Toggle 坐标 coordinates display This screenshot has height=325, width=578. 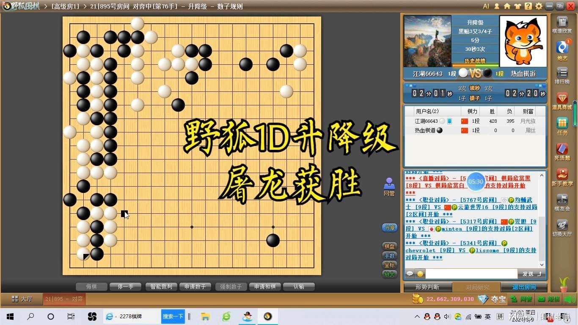[389, 265]
